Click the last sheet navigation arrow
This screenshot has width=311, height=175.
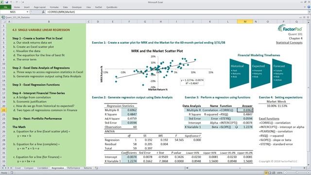point(11,168)
